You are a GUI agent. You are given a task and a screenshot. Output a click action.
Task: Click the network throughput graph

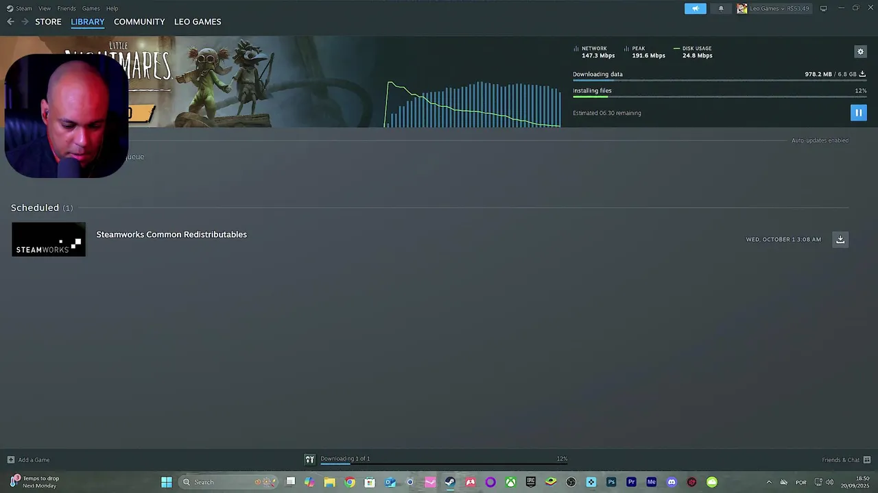[473, 103]
